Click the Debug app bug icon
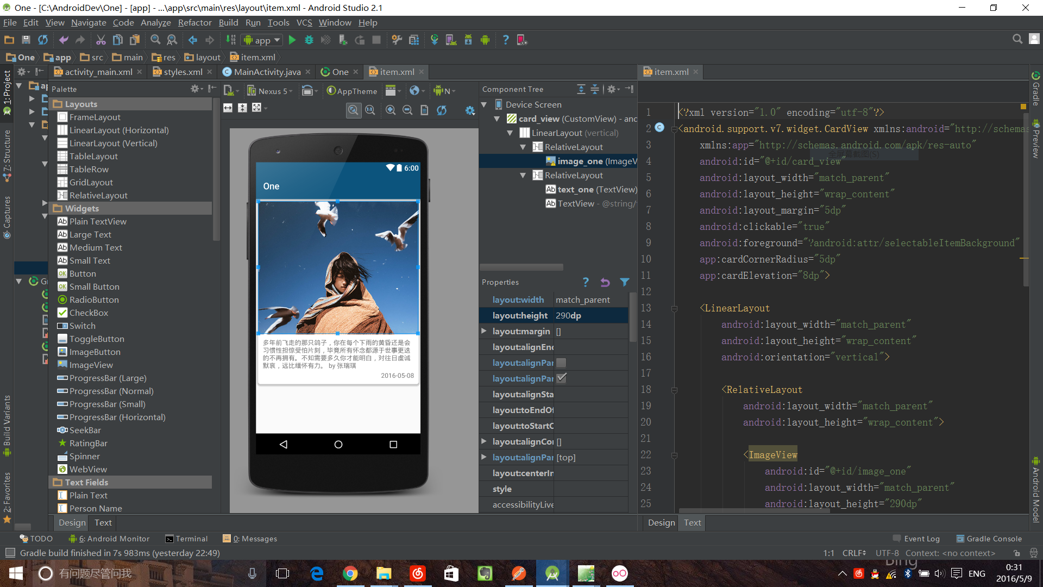Image resolution: width=1043 pixels, height=587 pixels. [x=309, y=40]
